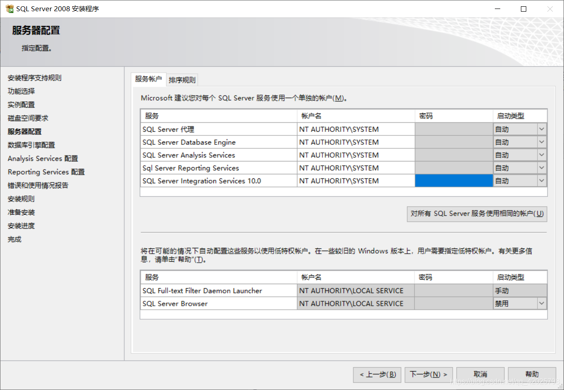Open startup type dropdown for SQL Server Browser

[542, 303]
